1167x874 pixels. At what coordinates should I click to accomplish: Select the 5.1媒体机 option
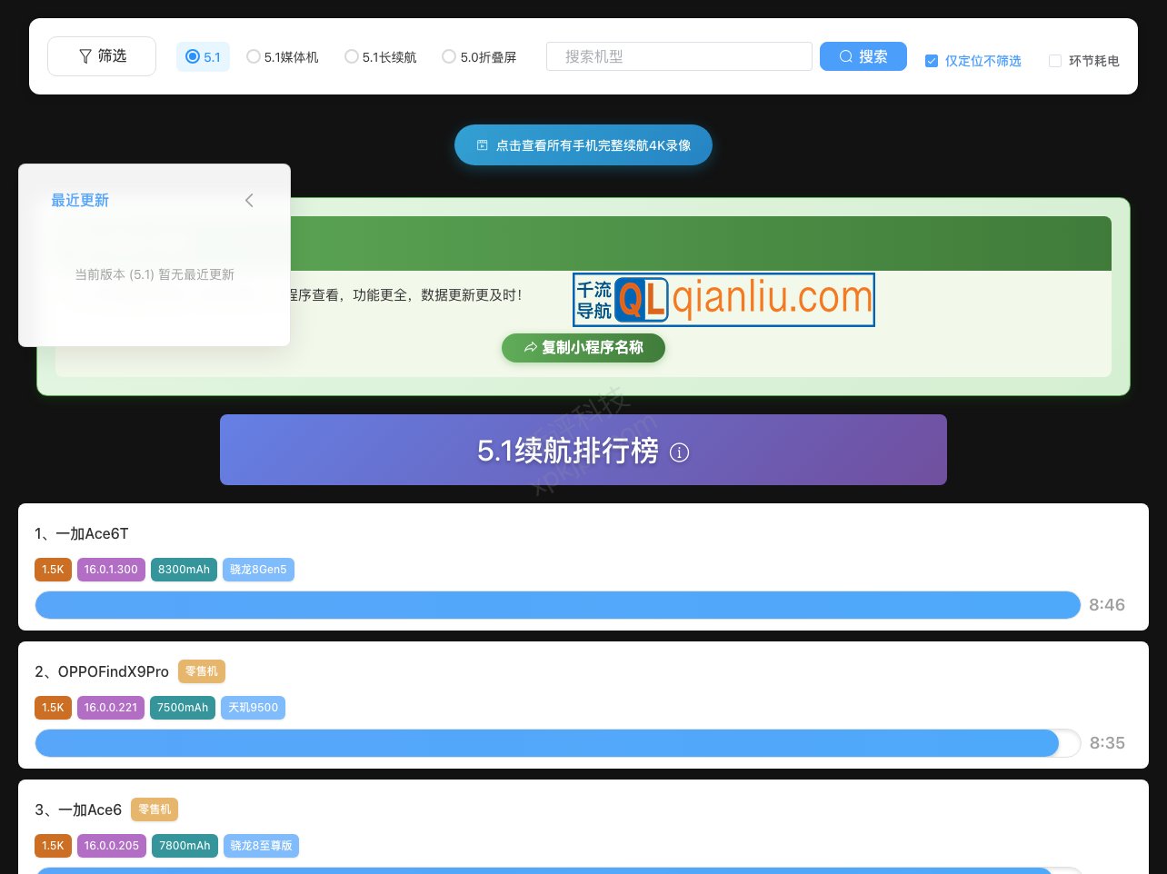pos(254,56)
